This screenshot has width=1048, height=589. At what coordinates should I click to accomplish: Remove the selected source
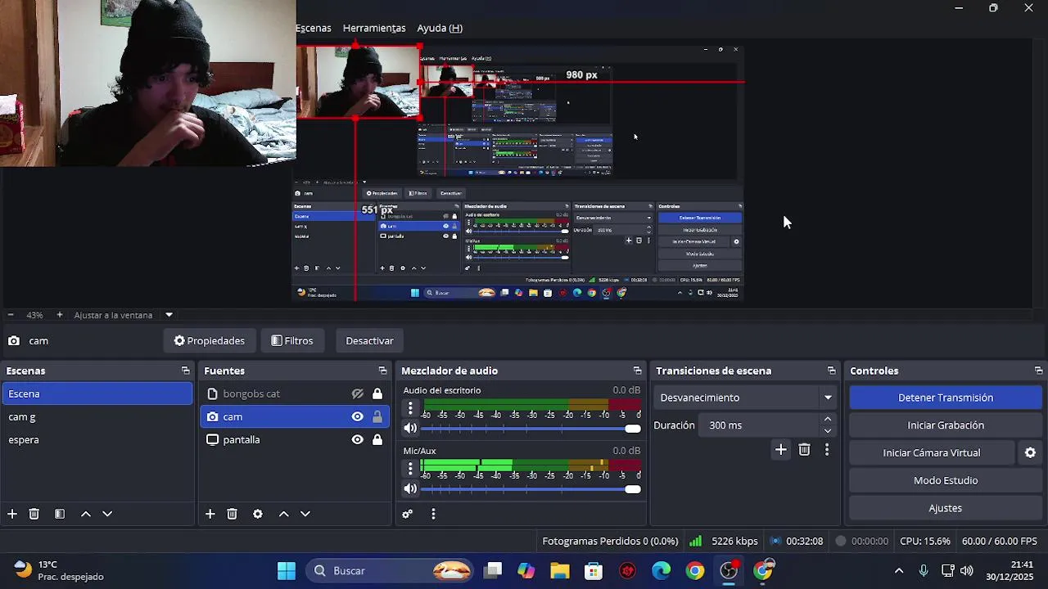click(232, 514)
